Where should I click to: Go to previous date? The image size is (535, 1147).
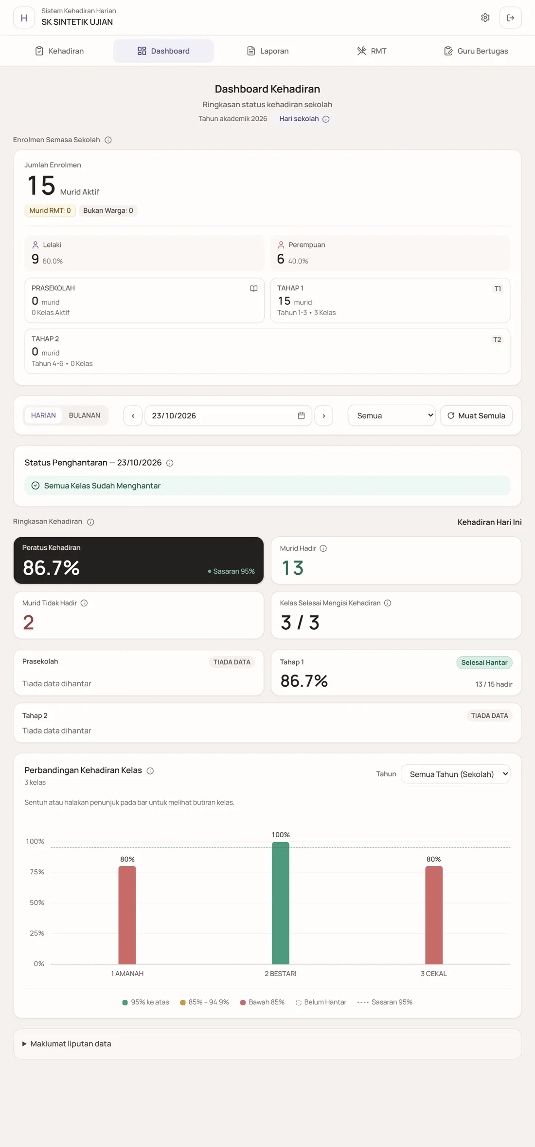click(x=133, y=415)
